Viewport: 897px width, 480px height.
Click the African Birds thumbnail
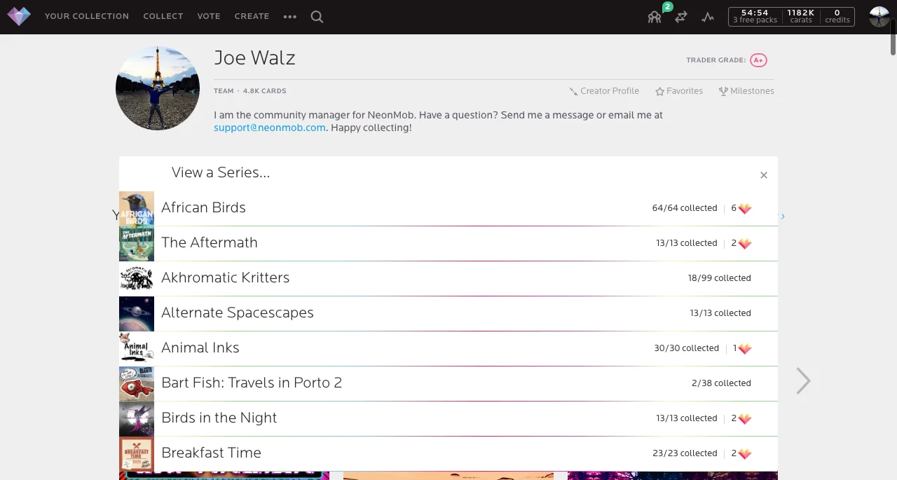coord(137,208)
